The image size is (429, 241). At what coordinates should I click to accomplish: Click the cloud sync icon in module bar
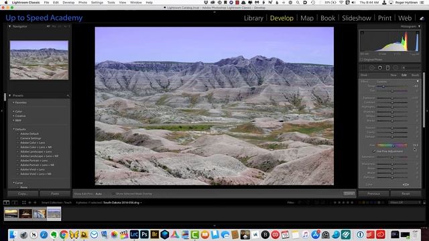point(422,18)
